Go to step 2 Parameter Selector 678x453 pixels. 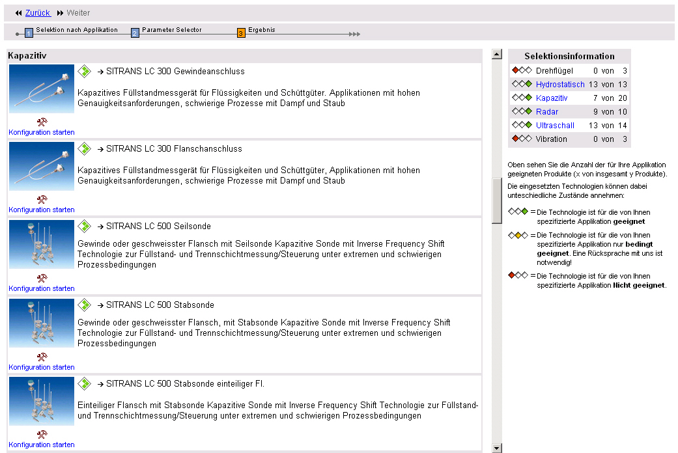point(172,30)
